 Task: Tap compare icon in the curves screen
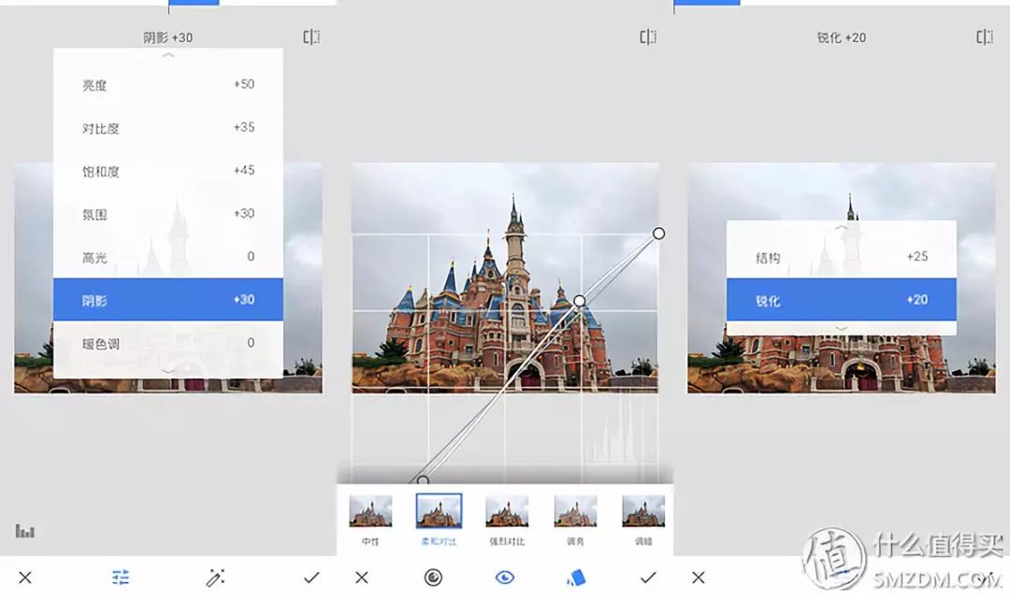pyautogui.click(x=648, y=37)
